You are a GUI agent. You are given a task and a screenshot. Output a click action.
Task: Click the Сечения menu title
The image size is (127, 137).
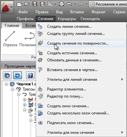[x=45, y=19]
